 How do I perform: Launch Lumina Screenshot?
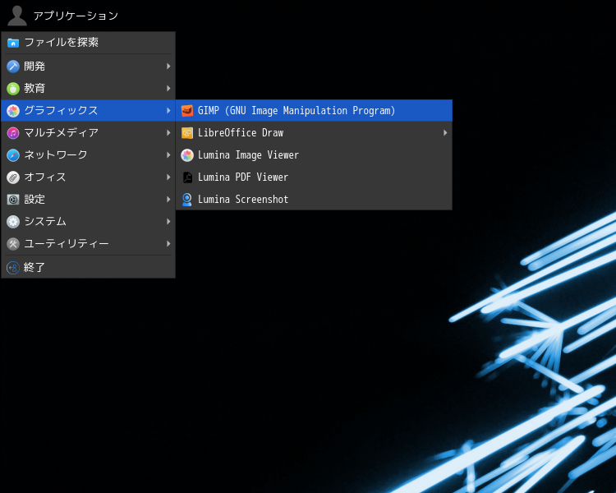tap(314, 200)
